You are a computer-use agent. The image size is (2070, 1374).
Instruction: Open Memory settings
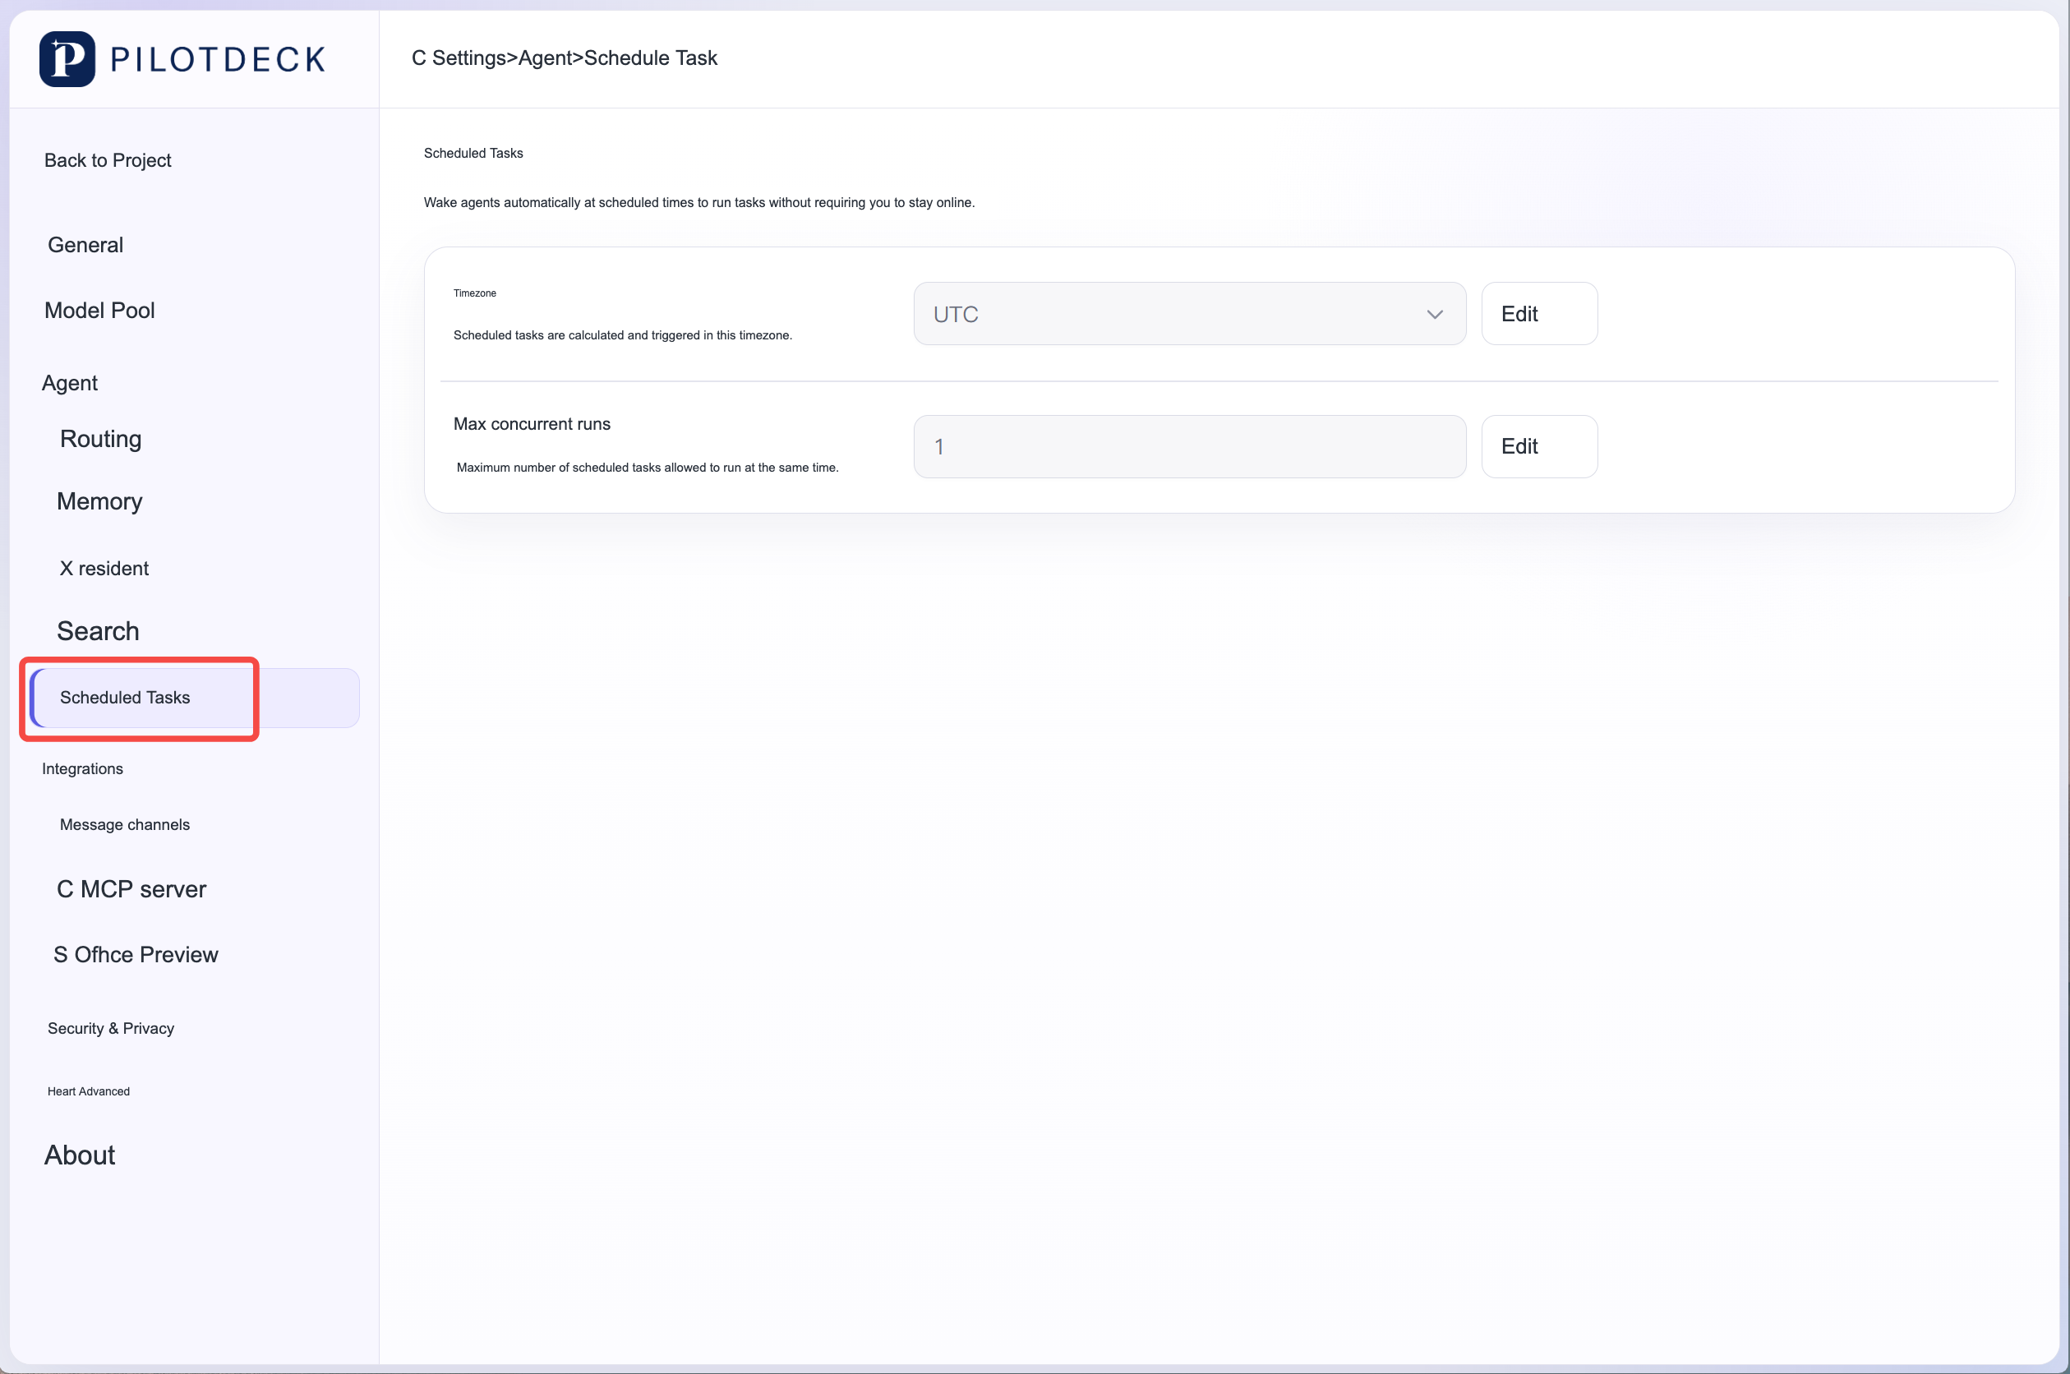coord(99,501)
